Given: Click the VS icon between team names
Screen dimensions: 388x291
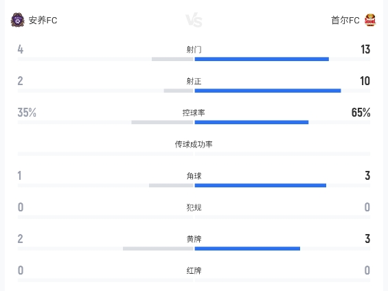Looking at the screenshot, I should coord(194,20).
